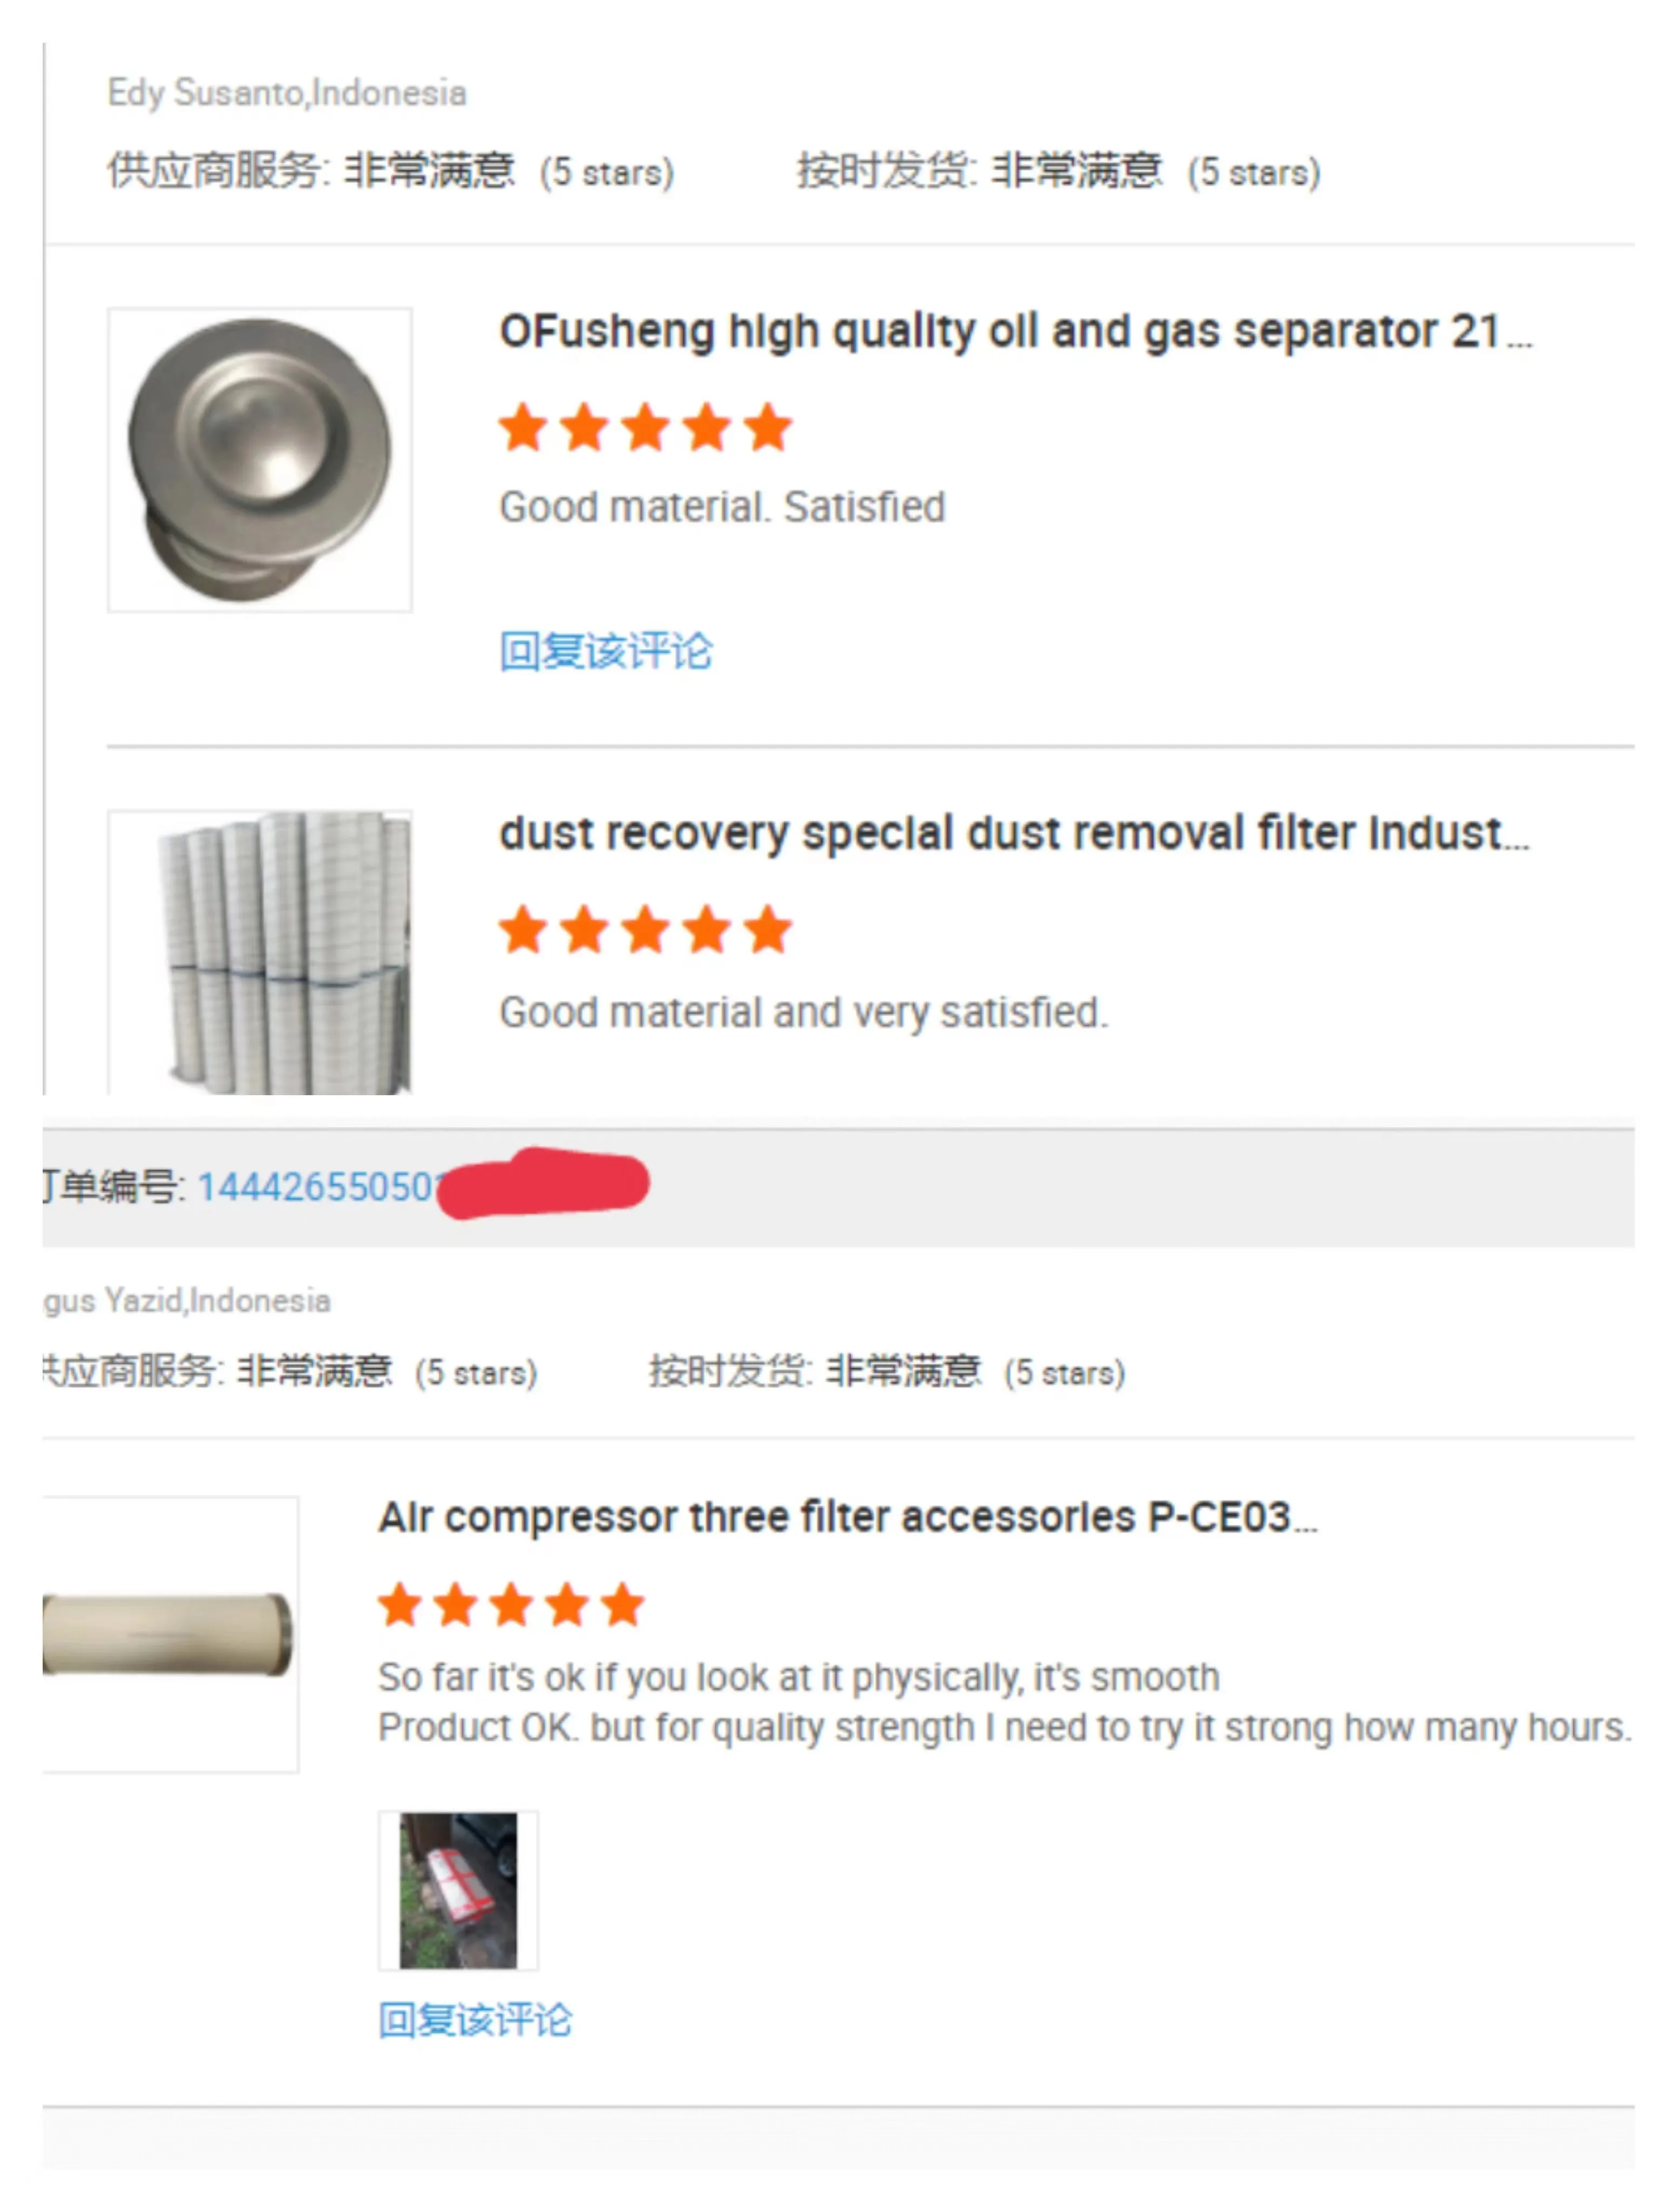Click the Air compressor filter product thumbnail
This screenshot has height=2212, width=1677.
tap(170, 1633)
